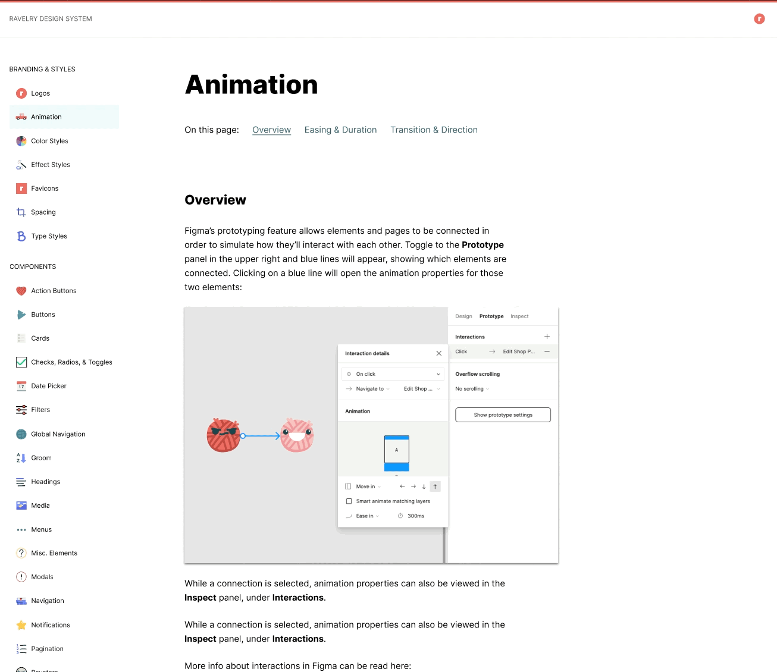The image size is (777, 672).
Task: Click the Logos sidebar icon
Action: tap(21, 93)
